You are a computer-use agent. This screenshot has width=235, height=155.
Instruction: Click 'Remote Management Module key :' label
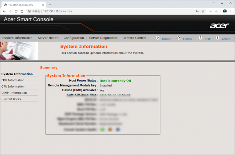[73, 85]
